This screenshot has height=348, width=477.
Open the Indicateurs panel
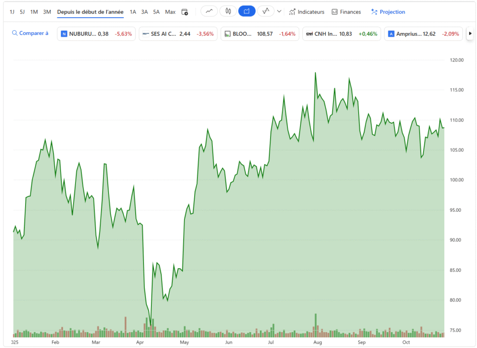[307, 12]
